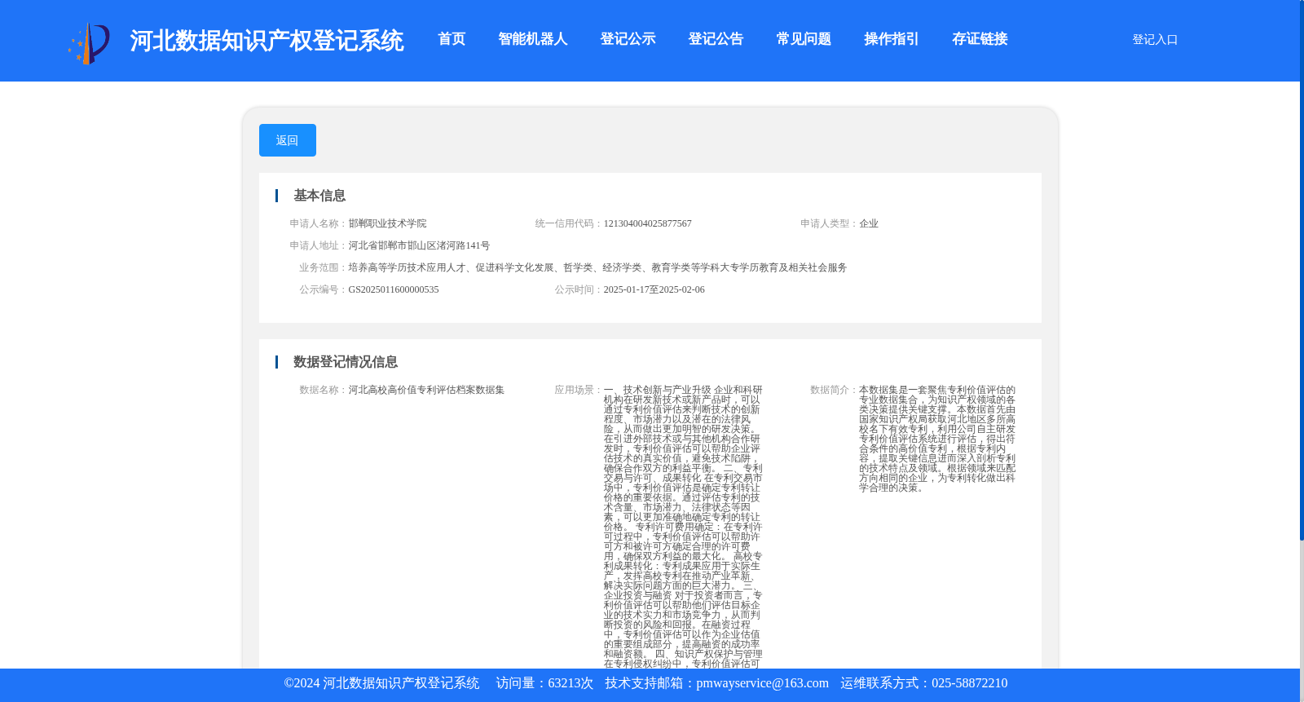Click the 返回 button
Screen dimensions: 1304x702
click(x=288, y=140)
